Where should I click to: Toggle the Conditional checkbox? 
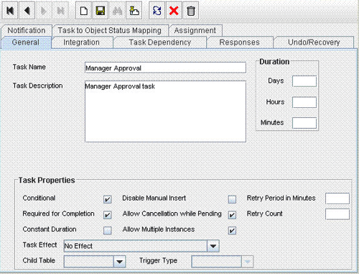click(108, 199)
